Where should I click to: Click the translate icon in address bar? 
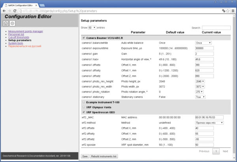[224, 11]
